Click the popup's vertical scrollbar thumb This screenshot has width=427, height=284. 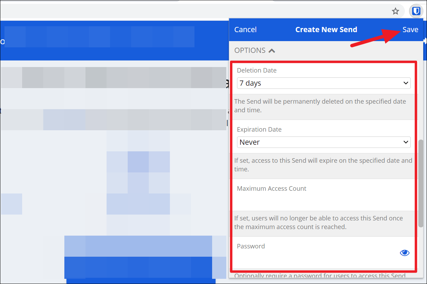420,183
